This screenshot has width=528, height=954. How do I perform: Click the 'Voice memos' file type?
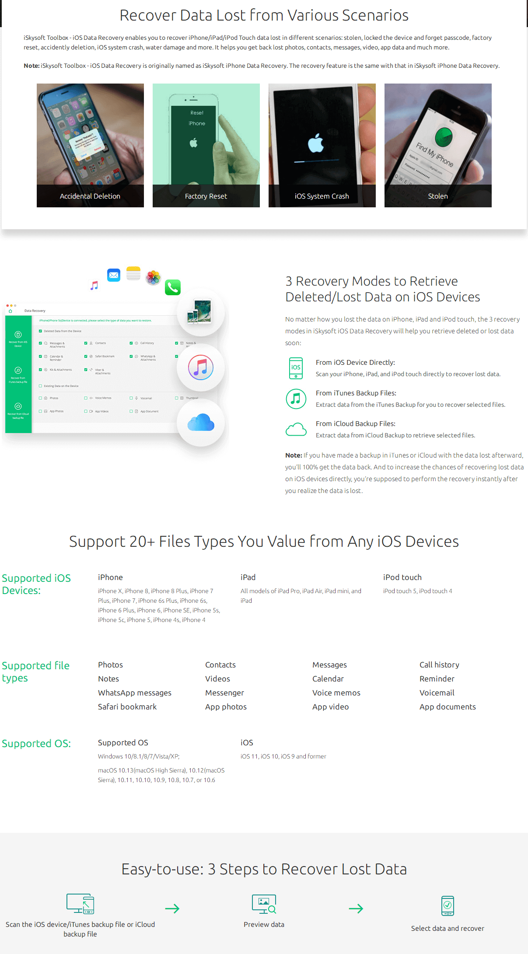(336, 693)
